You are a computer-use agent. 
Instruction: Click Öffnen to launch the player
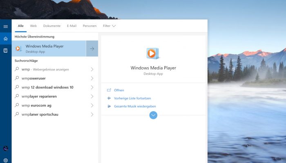[119, 90]
